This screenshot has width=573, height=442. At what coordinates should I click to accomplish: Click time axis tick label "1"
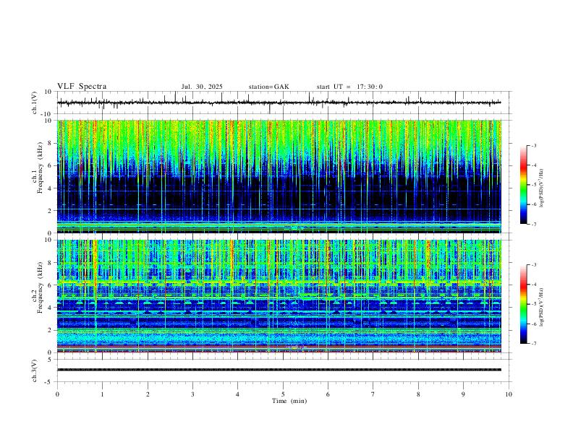[103, 394]
